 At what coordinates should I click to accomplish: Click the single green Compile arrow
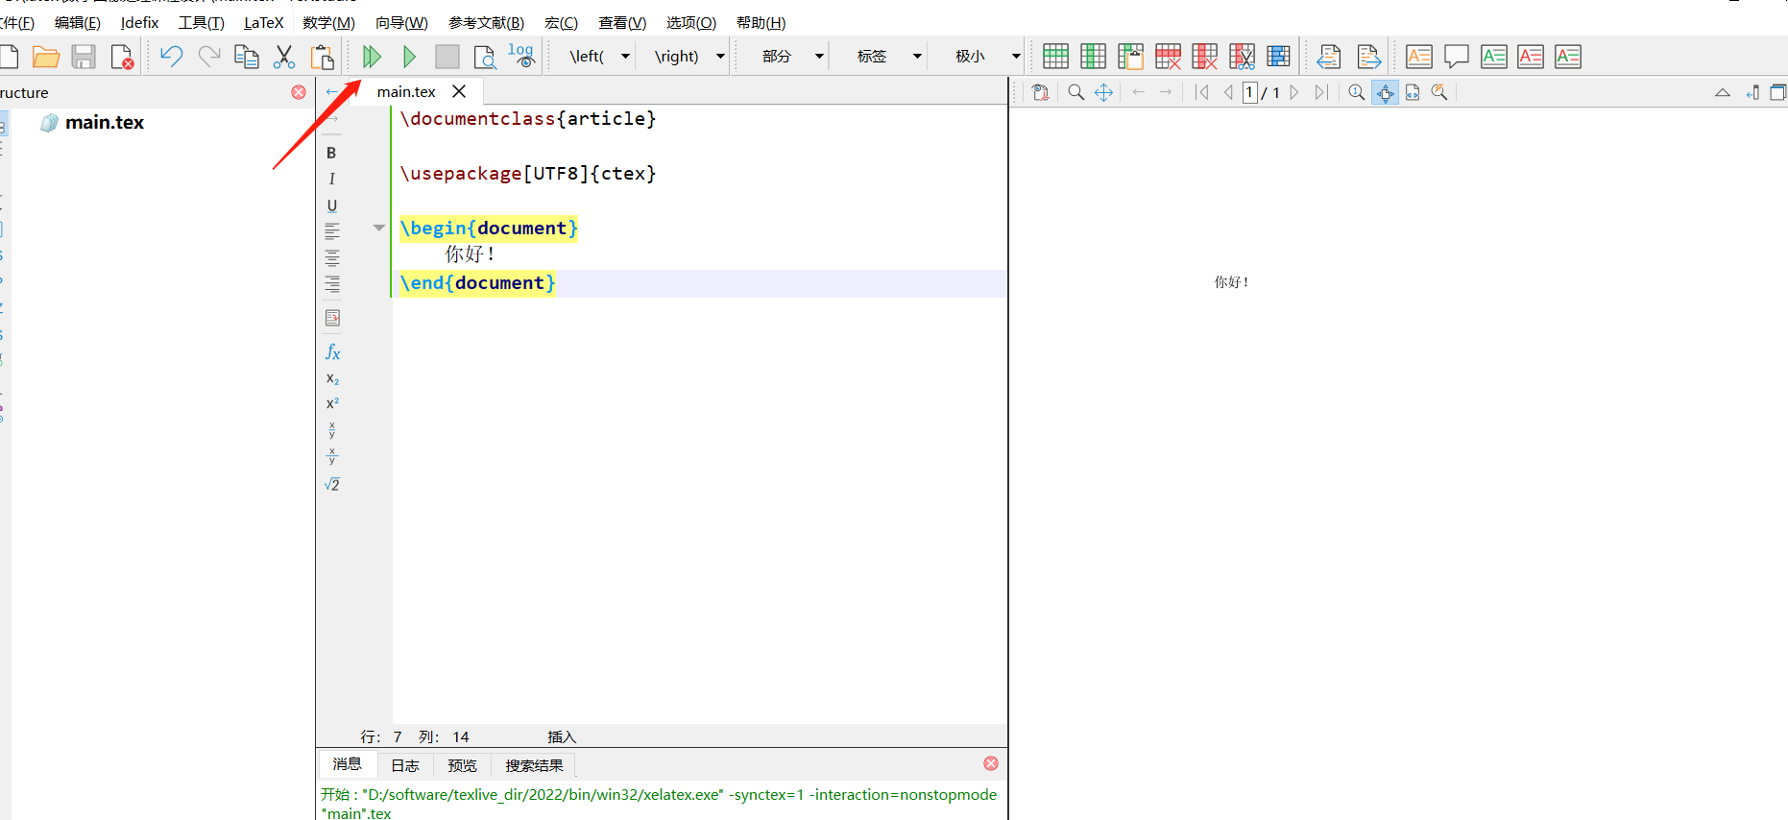coord(409,57)
